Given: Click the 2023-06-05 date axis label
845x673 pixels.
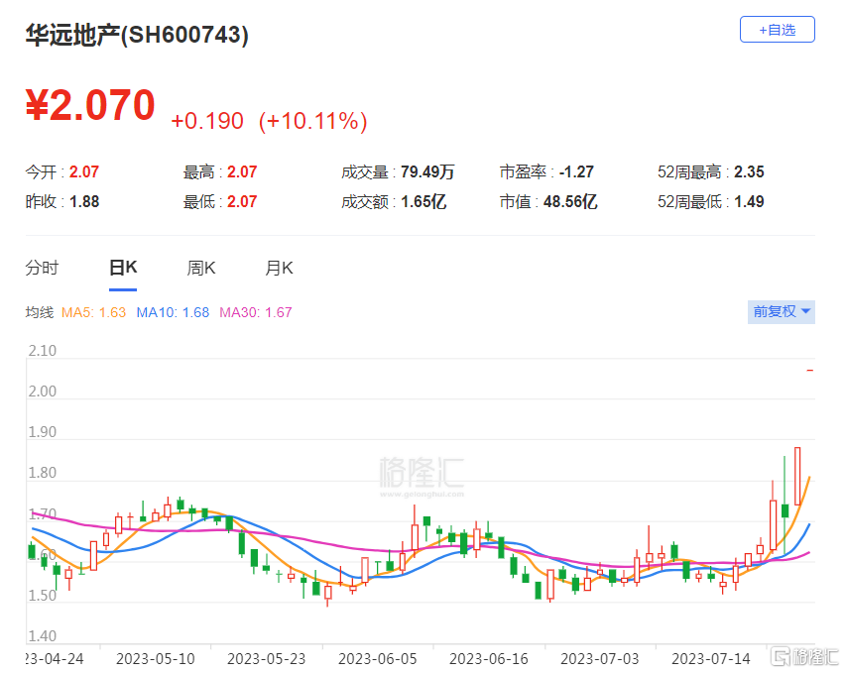Looking at the screenshot, I should [377, 658].
